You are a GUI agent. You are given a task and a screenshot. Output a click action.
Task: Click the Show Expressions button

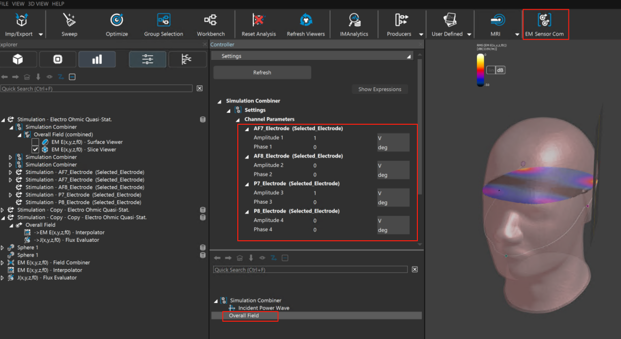[379, 89]
